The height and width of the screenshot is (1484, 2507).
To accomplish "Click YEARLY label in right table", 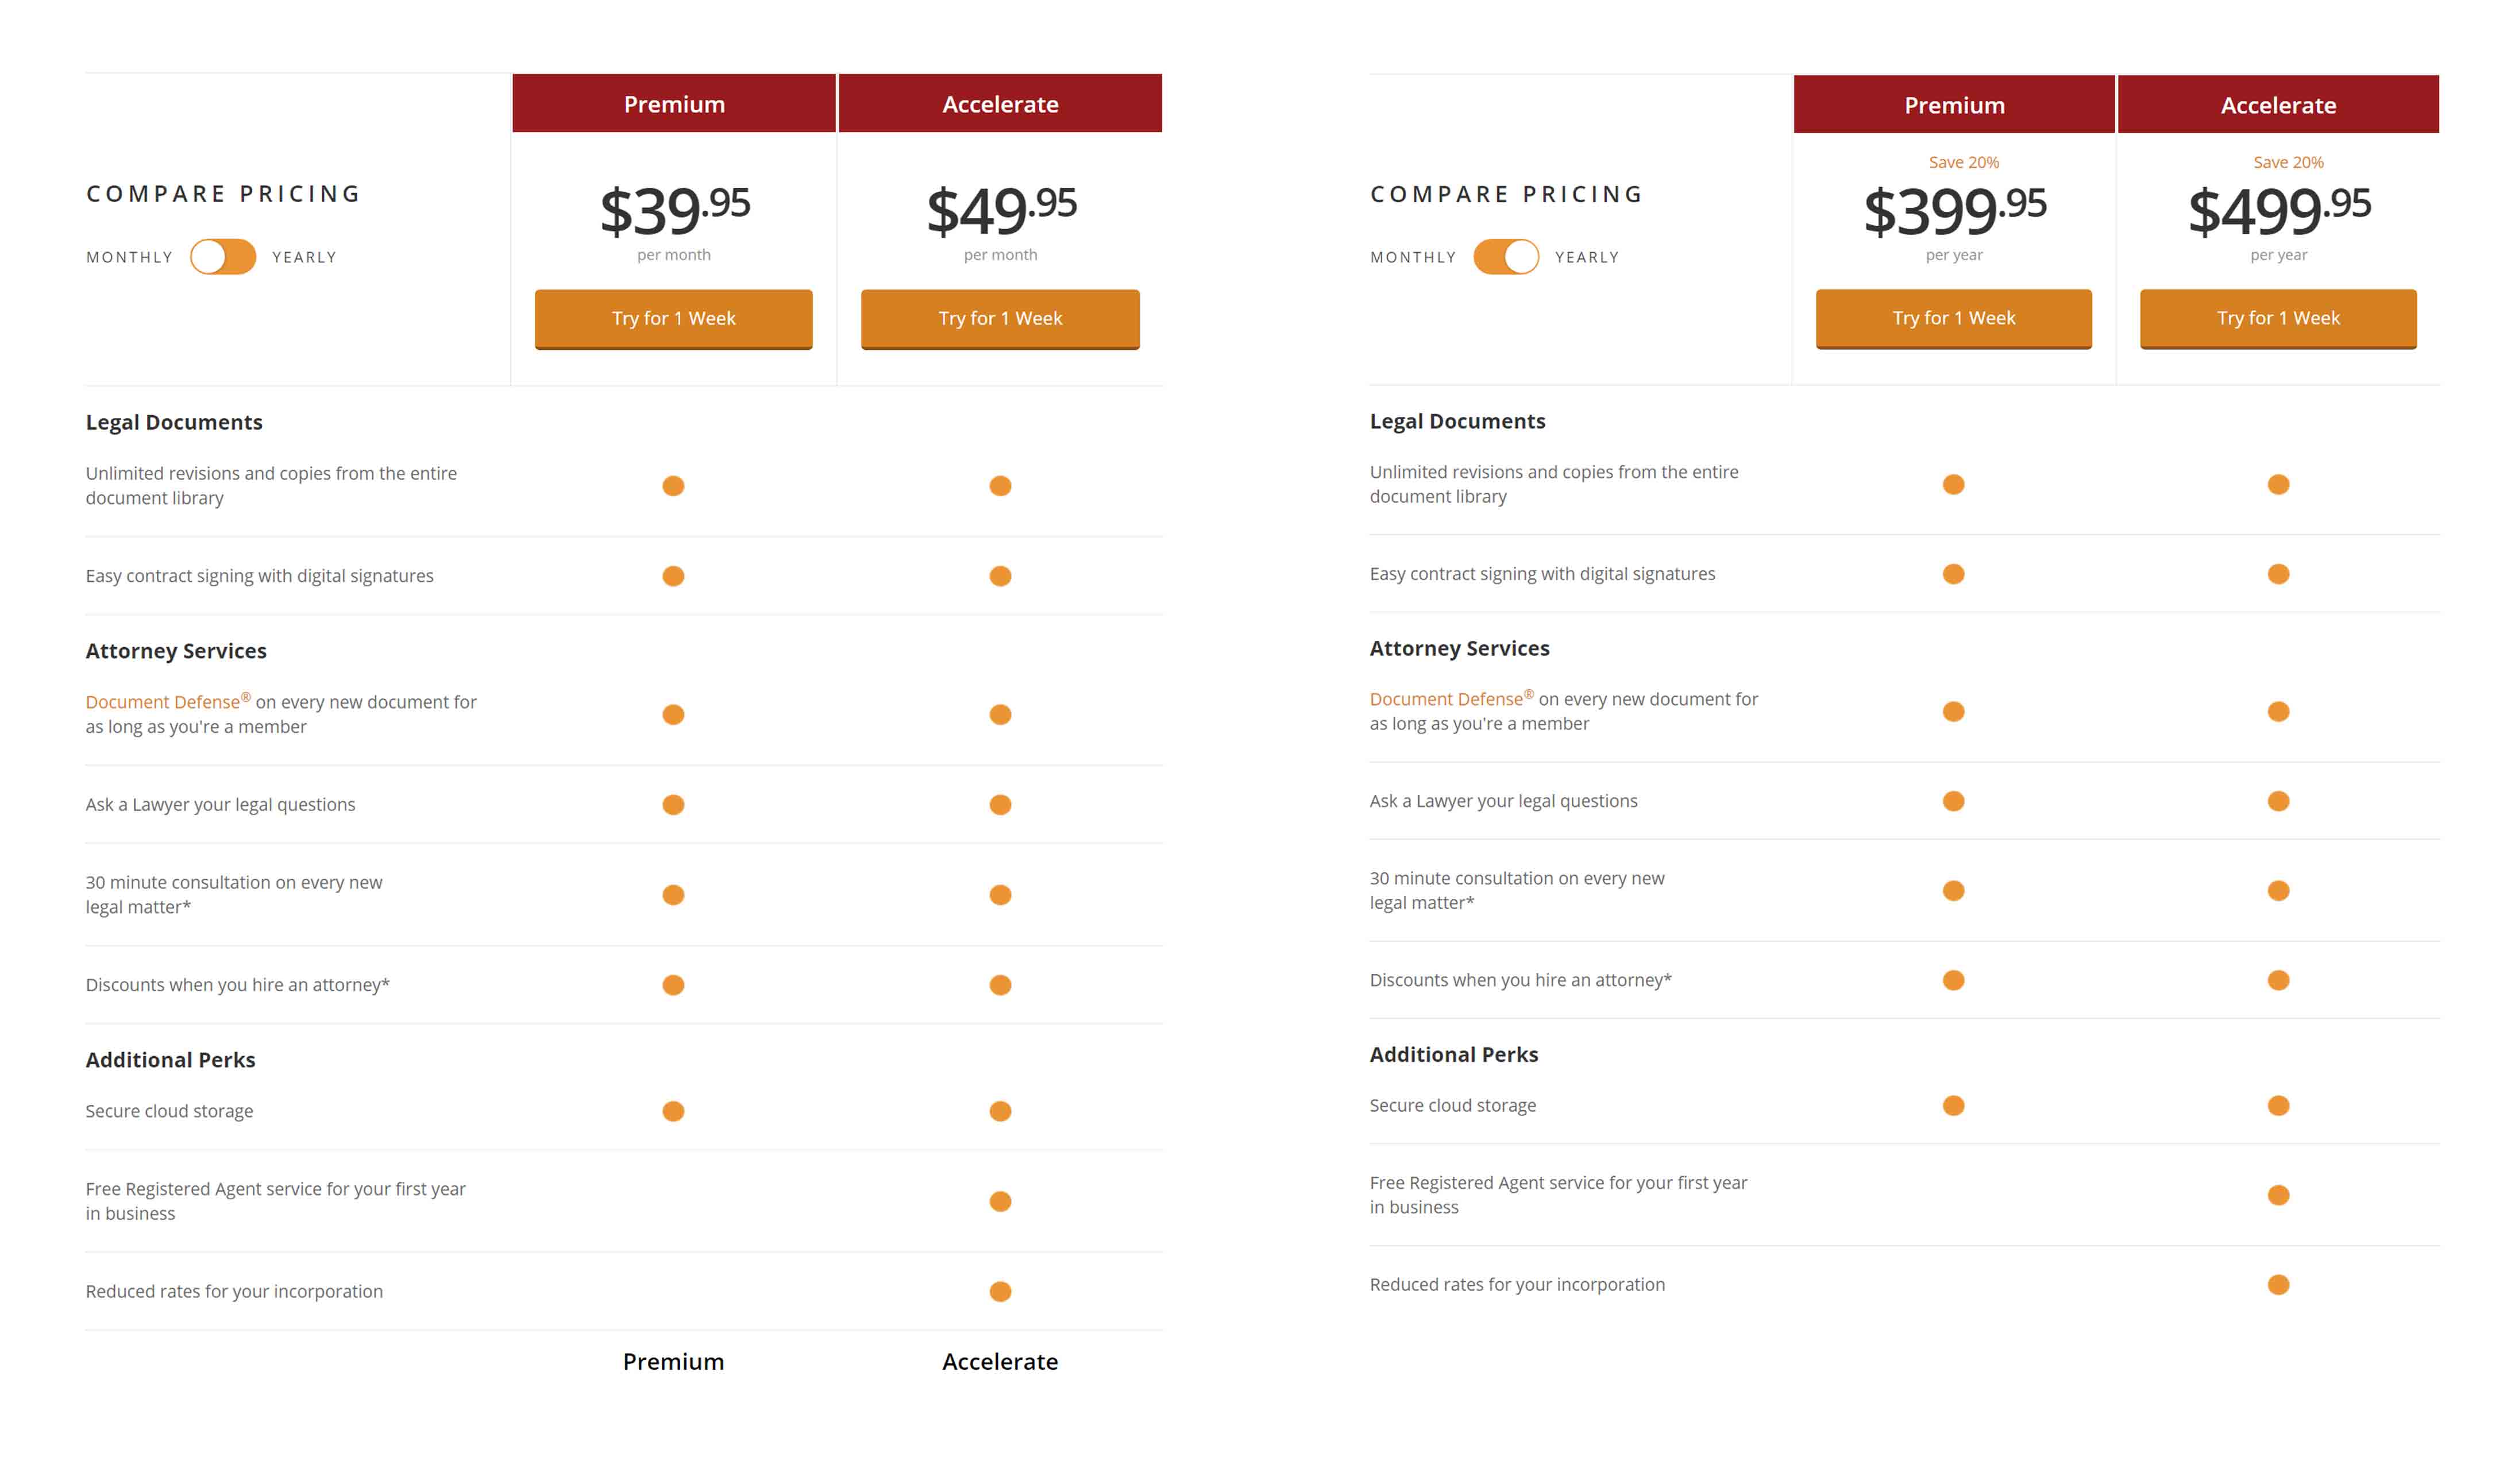I will point(1587,257).
